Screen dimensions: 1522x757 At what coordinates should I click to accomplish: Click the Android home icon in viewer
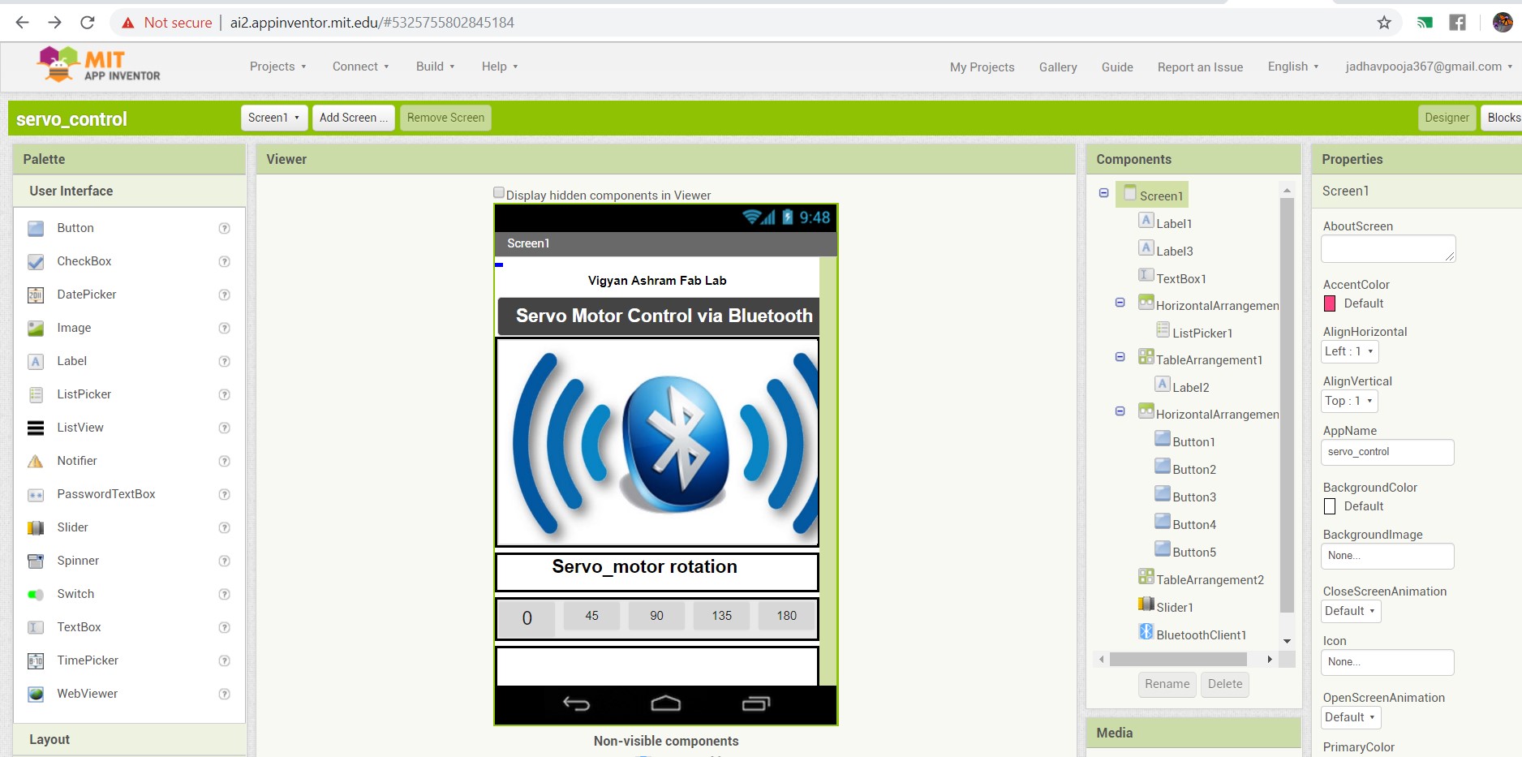tap(665, 703)
